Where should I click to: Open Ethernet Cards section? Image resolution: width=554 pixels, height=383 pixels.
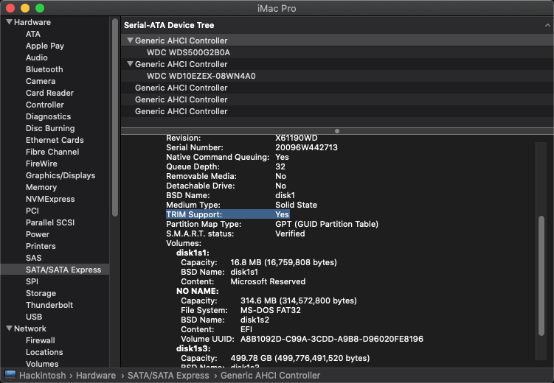55,140
